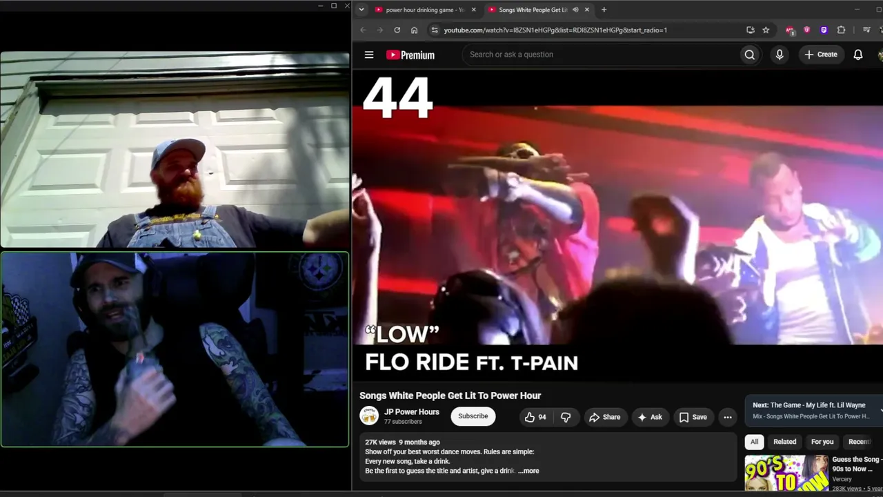The height and width of the screenshot is (497, 883).
Task: Click the search magnifier button
Action: pos(749,55)
